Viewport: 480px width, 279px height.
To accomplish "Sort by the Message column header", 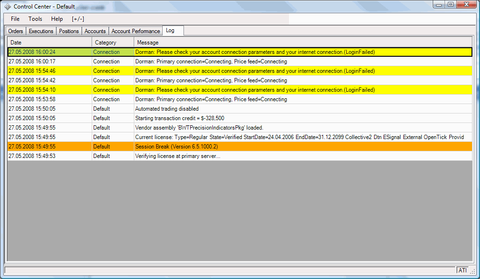I will (x=303, y=42).
